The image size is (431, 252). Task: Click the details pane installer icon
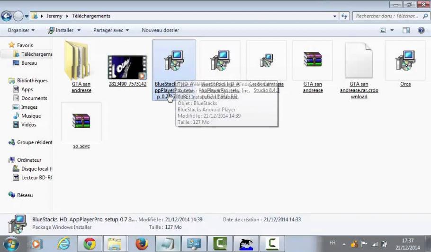18,224
